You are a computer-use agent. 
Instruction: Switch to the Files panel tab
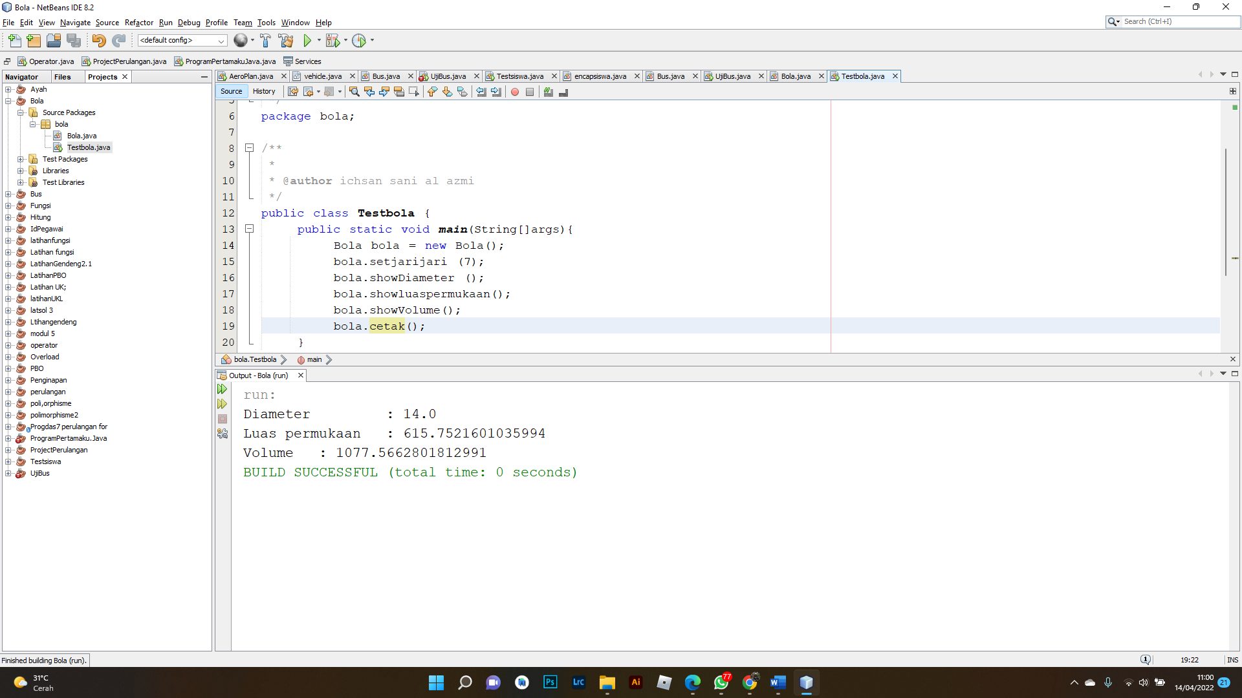tap(63, 77)
